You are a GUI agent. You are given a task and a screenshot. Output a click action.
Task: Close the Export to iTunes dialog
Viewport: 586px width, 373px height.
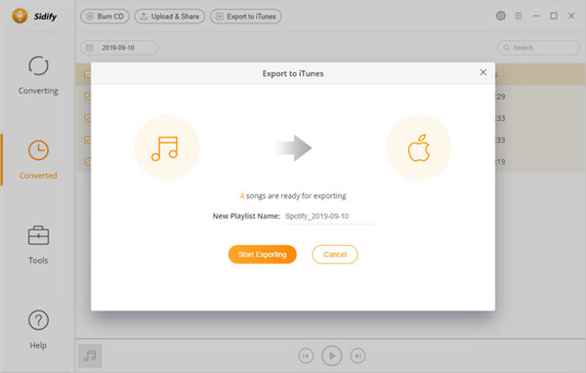tap(482, 72)
